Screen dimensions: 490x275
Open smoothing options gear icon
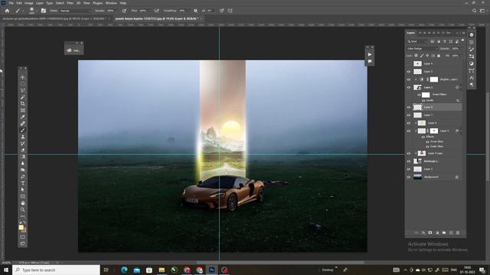(x=196, y=11)
